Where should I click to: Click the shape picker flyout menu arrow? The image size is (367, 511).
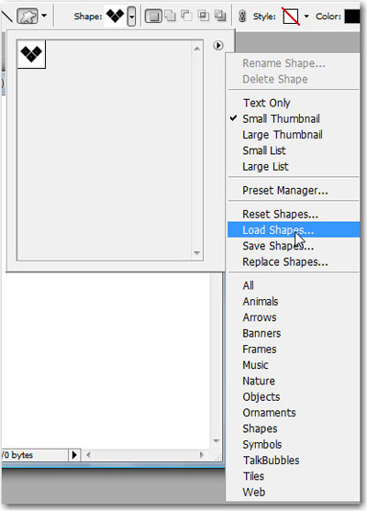pyautogui.click(x=218, y=45)
